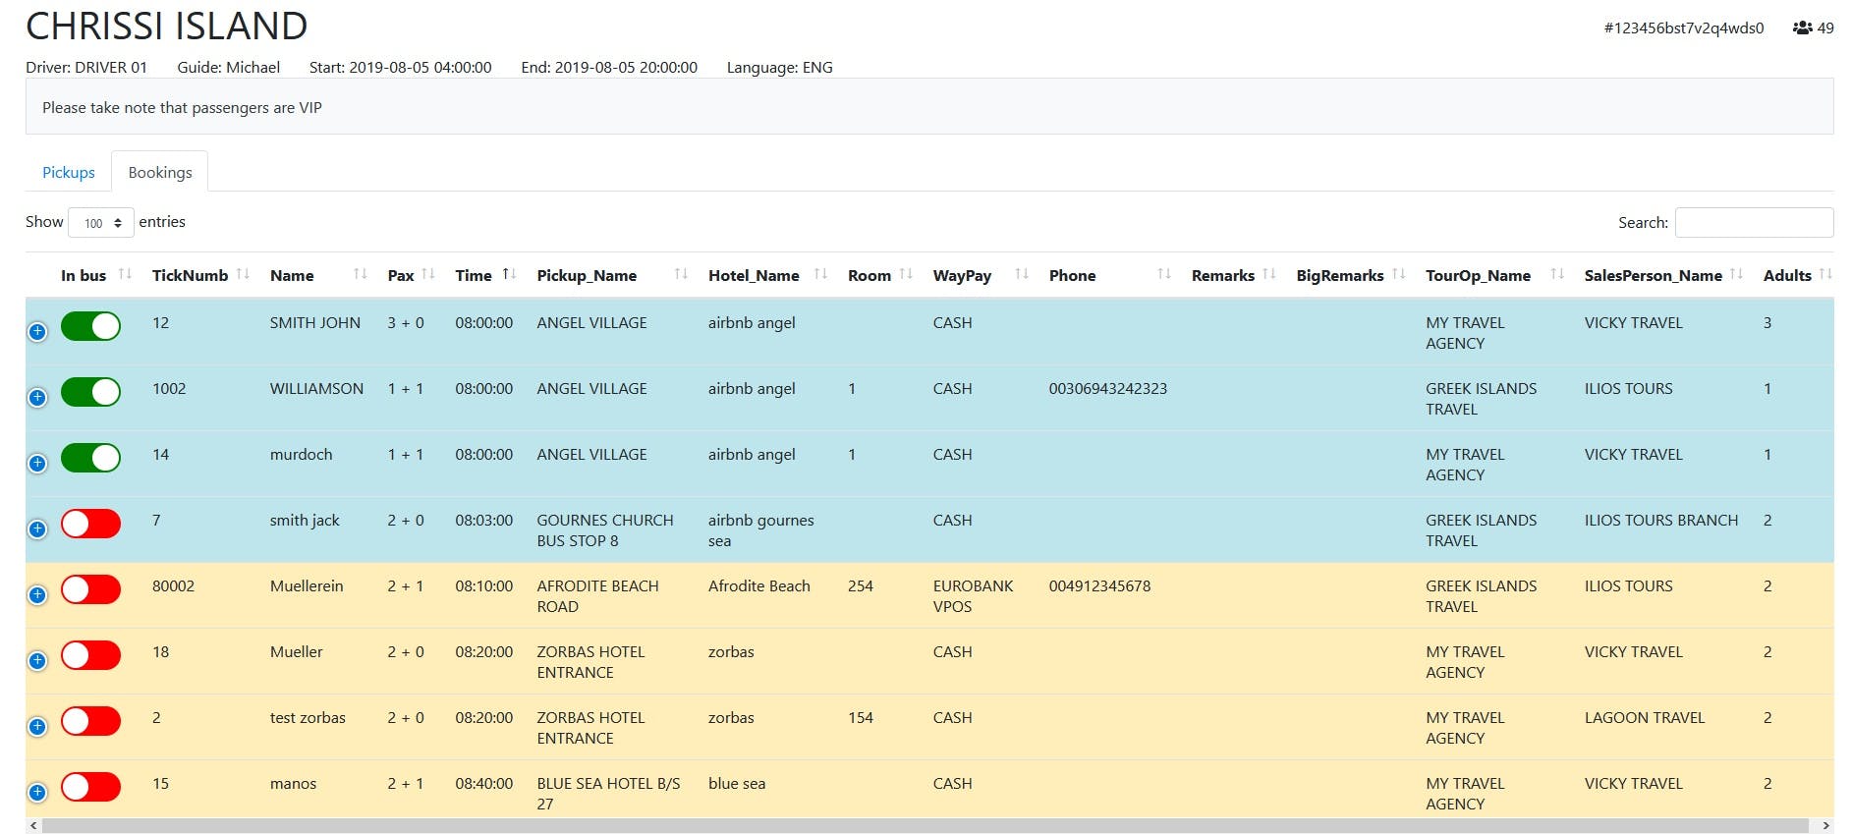Sort by Hotel_Name column arrows
Viewport: 1851px width, 834px height.
[x=821, y=275]
